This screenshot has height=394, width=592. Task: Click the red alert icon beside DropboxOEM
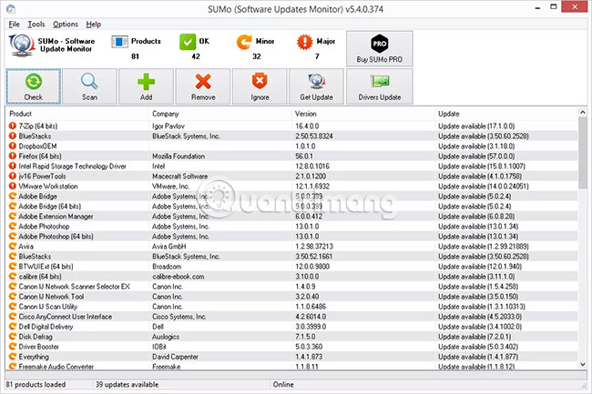pos(13,146)
